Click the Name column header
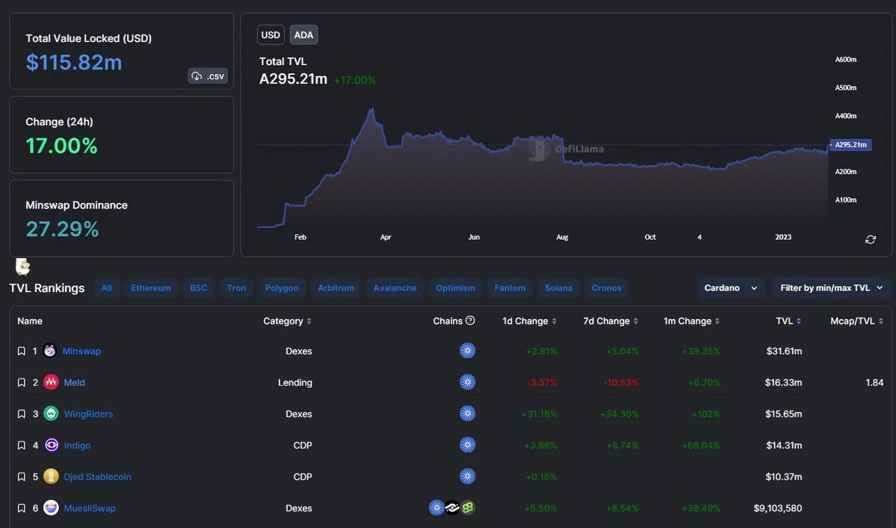 coord(30,321)
